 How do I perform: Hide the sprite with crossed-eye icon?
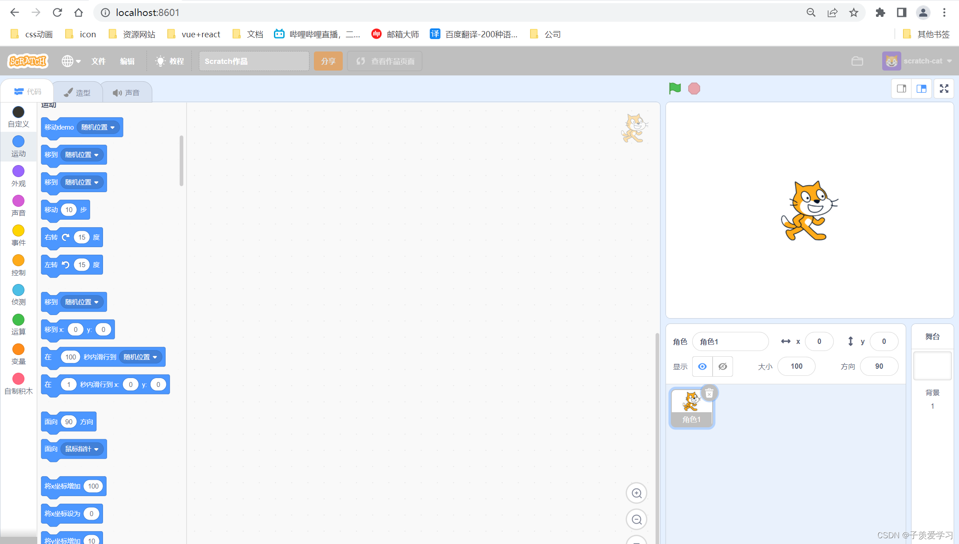tap(722, 367)
